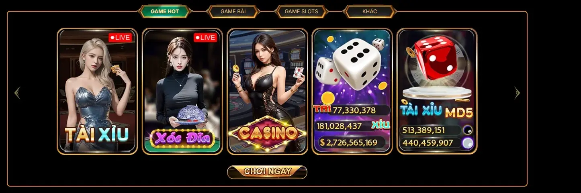Click the black ball icon beside 513,389,151
The width and height of the screenshot is (581, 193).
pyautogui.click(x=467, y=130)
